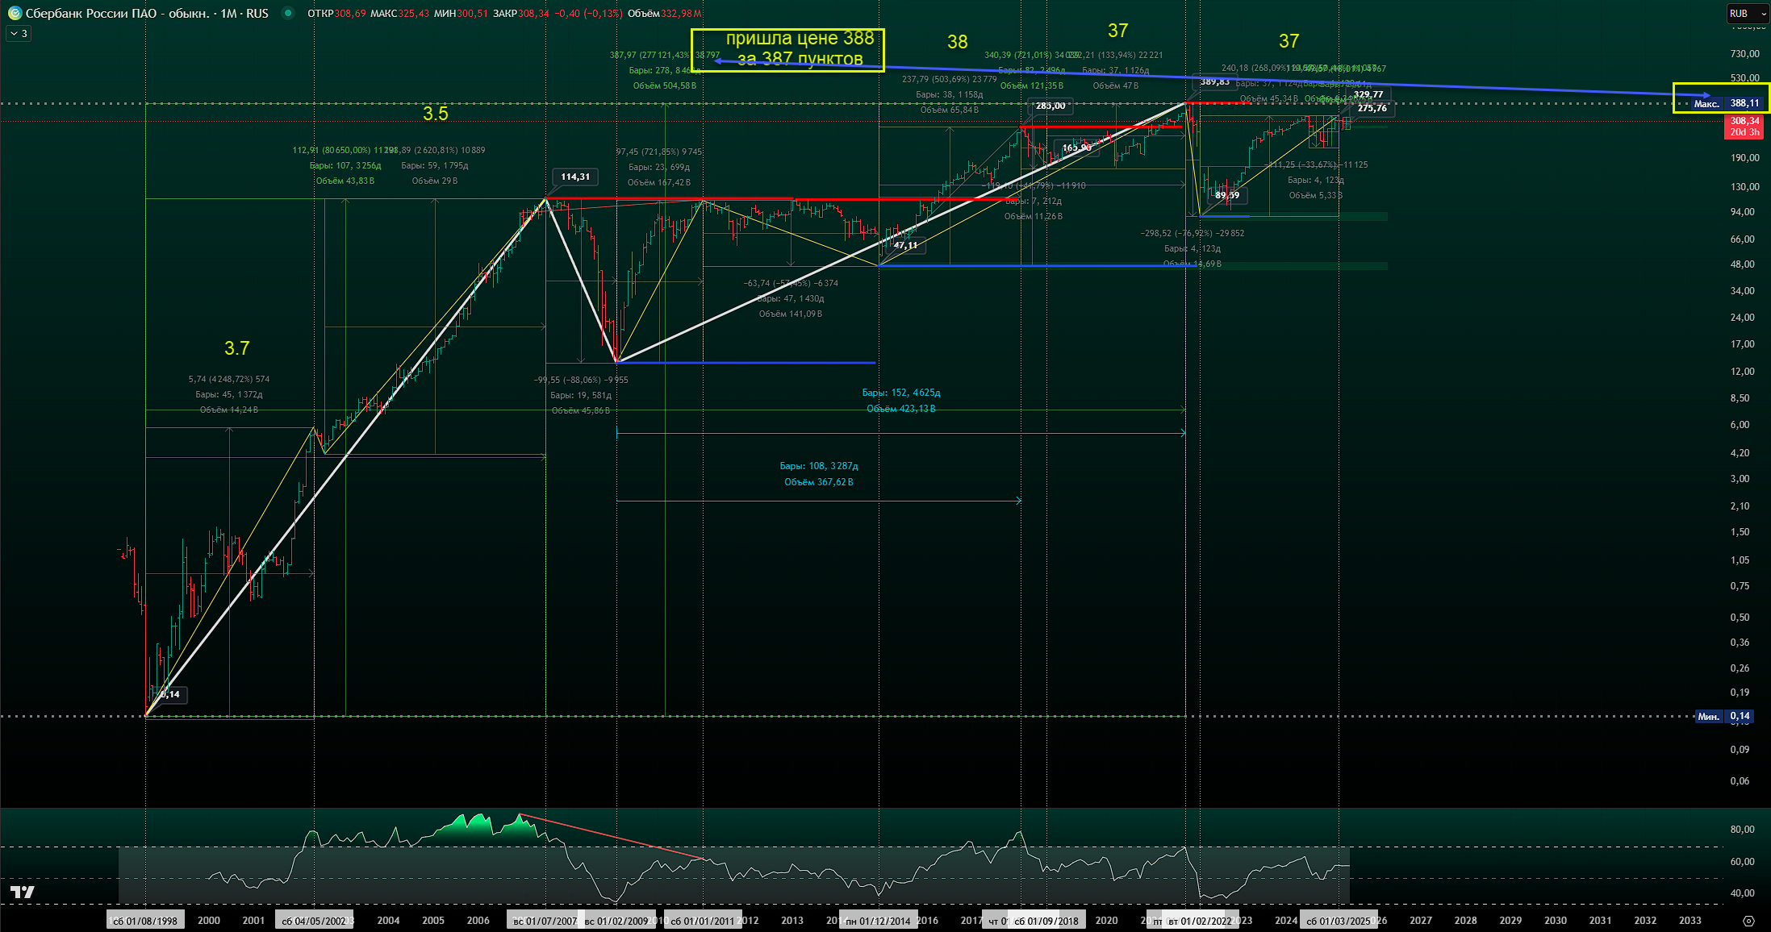
Task: Select date range label Бары: 108, 3287д
Action: pos(819,466)
